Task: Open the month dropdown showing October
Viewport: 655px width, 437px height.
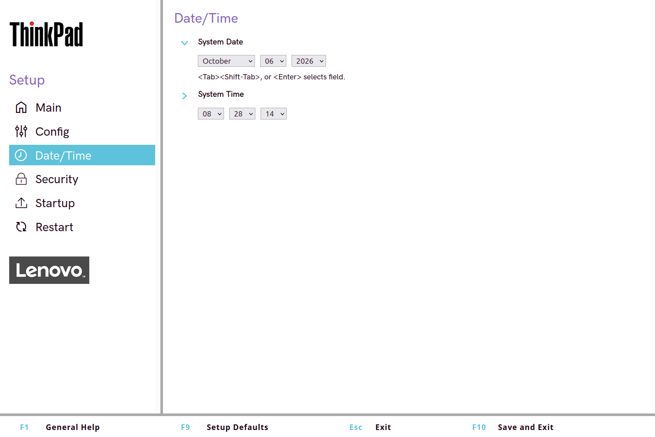Action: point(226,61)
